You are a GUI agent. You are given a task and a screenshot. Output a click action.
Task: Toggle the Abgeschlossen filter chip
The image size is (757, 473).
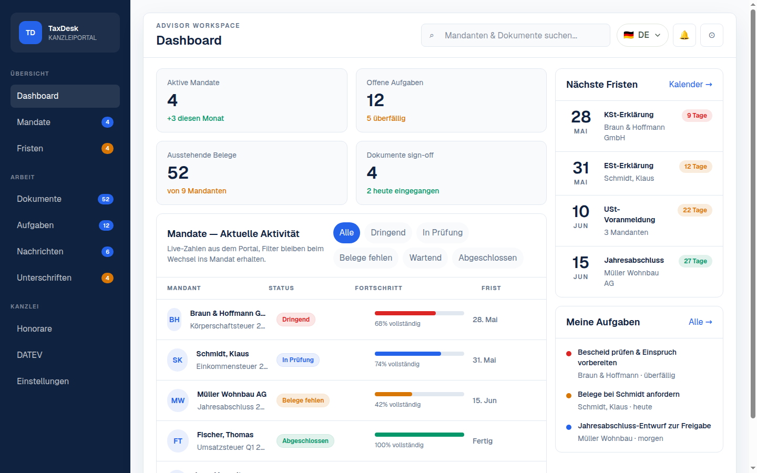(x=487, y=258)
